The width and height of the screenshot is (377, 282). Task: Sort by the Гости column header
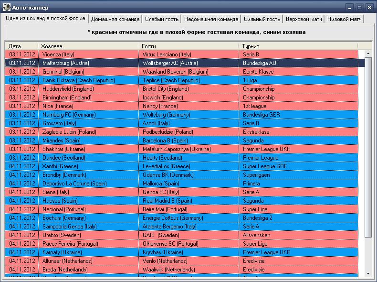188,46
